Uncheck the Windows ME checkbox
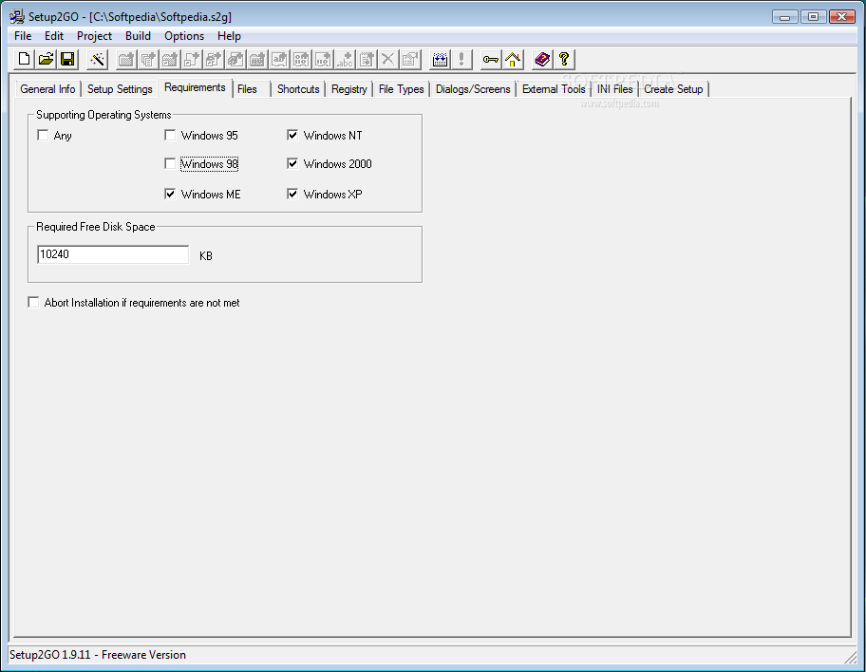This screenshot has height=672, width=866. (x=170, y=194)
